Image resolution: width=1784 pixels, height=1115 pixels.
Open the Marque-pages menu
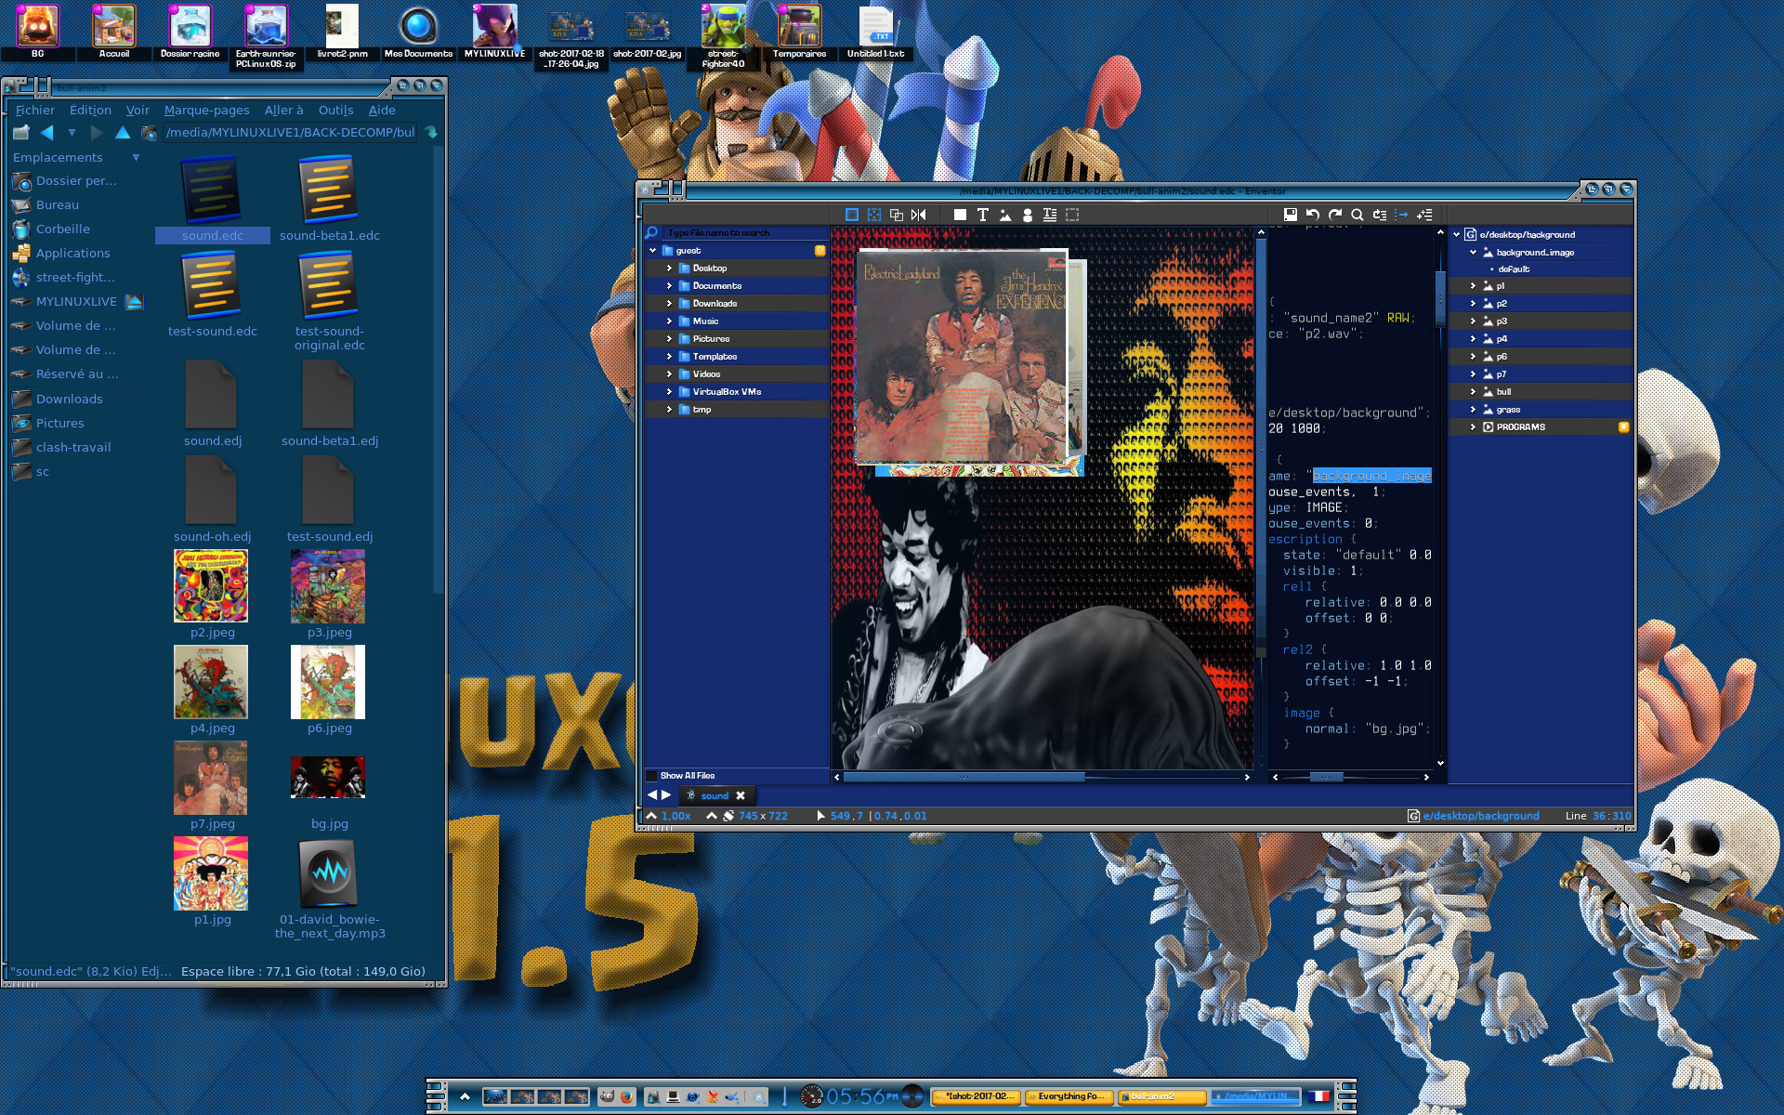pos(206,110)
